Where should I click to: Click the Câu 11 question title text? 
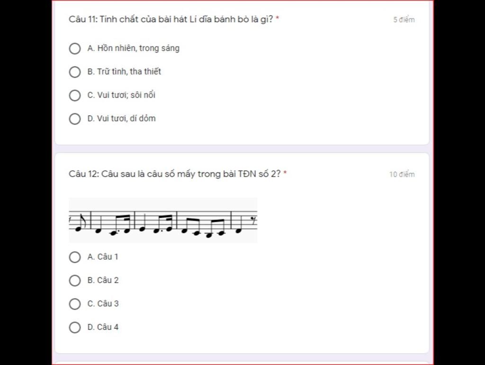pos(171,19)
